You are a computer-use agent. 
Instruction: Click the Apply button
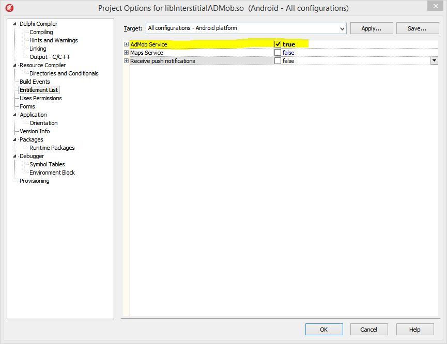click(x=372, y=28)
